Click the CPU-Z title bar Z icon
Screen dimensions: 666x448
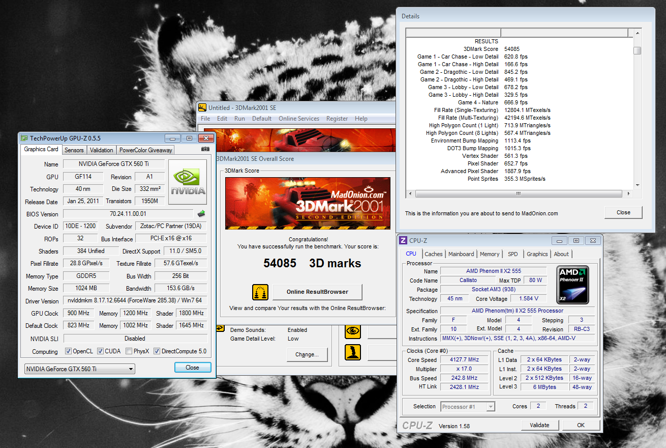coord(403,240)
